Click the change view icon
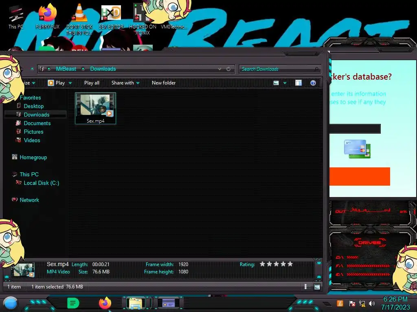The height and width of the screenshot is (312, 417). pos(276,83)
